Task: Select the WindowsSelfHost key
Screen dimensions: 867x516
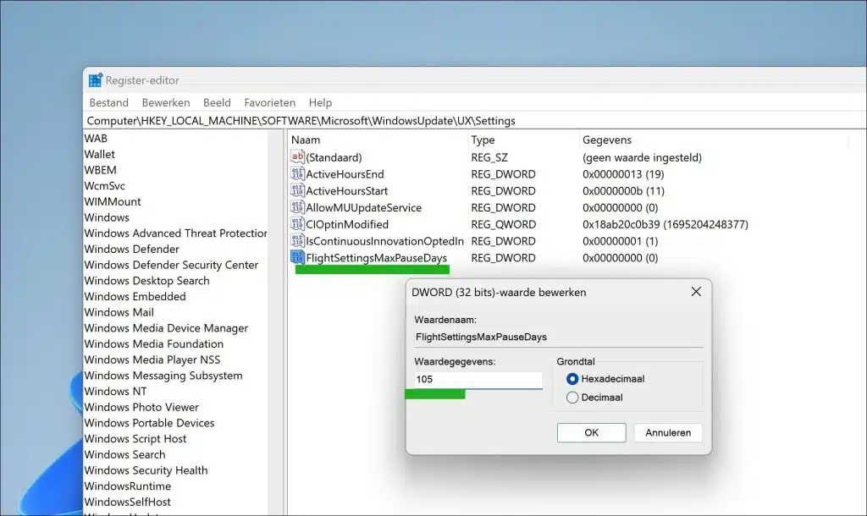Action: click(128, 502)
